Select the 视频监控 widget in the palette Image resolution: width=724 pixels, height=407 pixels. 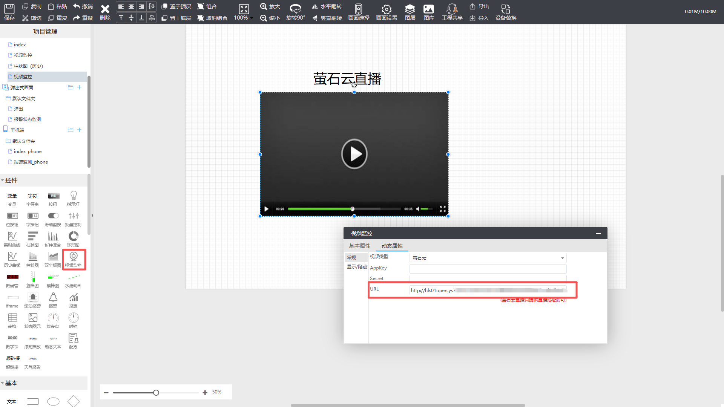click(74, 259)
